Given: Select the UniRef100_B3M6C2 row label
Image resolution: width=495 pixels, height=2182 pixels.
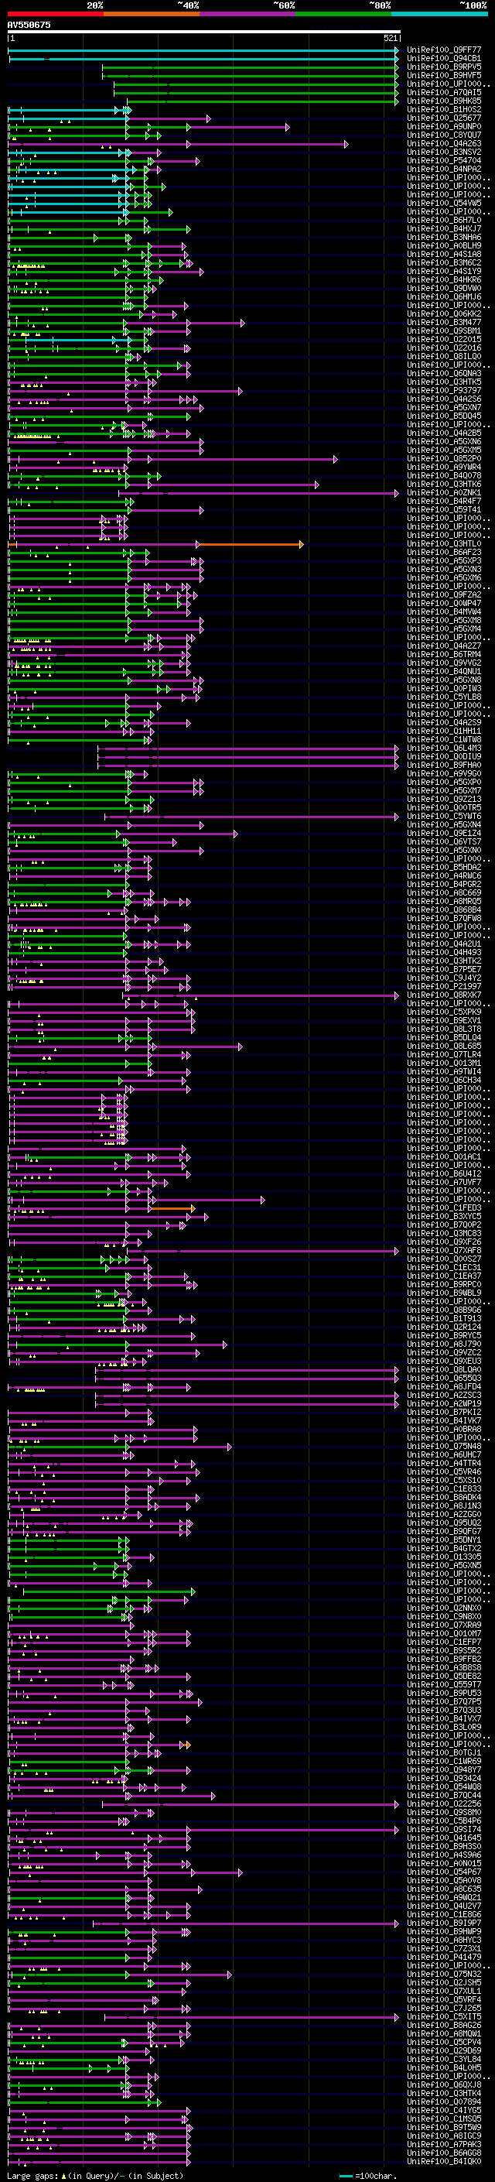Looking at the screenshot, I should [x=444, y=262].
